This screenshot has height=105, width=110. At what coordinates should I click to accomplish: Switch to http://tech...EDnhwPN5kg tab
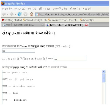[x=67, y=25]
